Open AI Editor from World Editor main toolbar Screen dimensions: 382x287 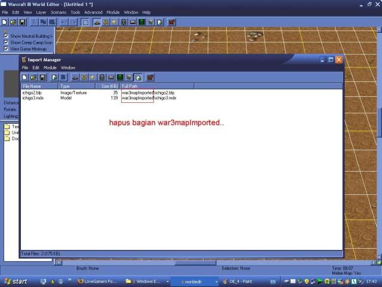[142, 22]
